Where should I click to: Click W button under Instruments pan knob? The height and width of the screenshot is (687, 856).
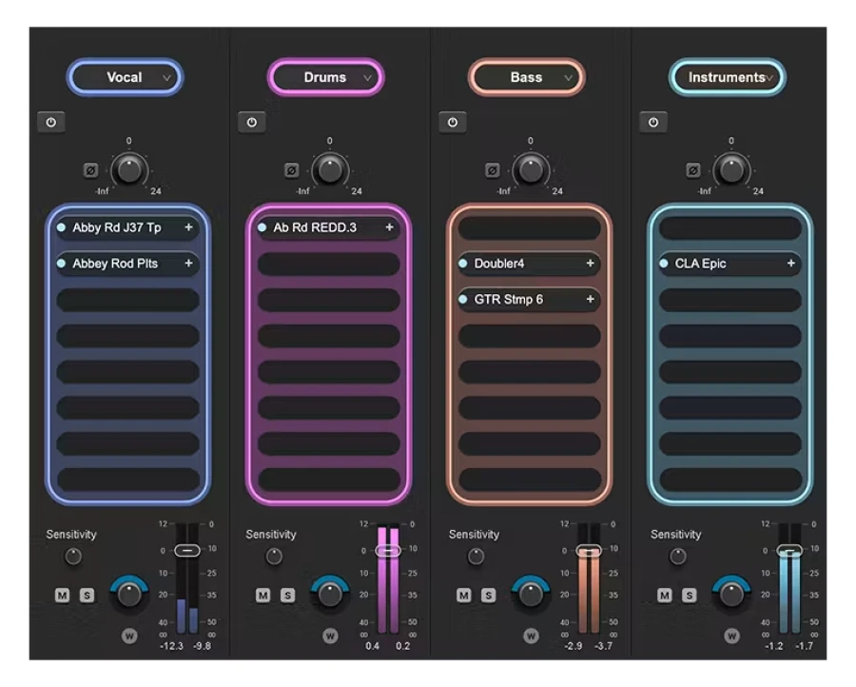point(732,636)
